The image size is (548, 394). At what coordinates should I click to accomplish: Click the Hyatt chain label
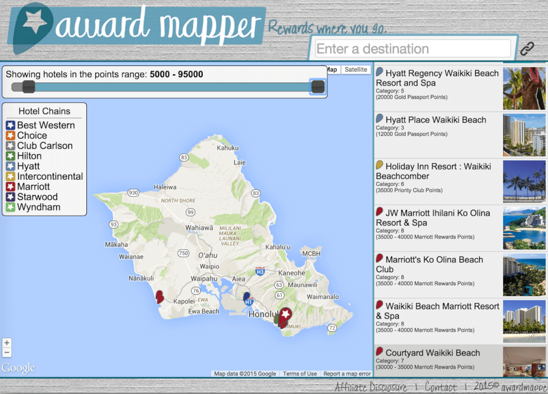click(x=28, y=166)
